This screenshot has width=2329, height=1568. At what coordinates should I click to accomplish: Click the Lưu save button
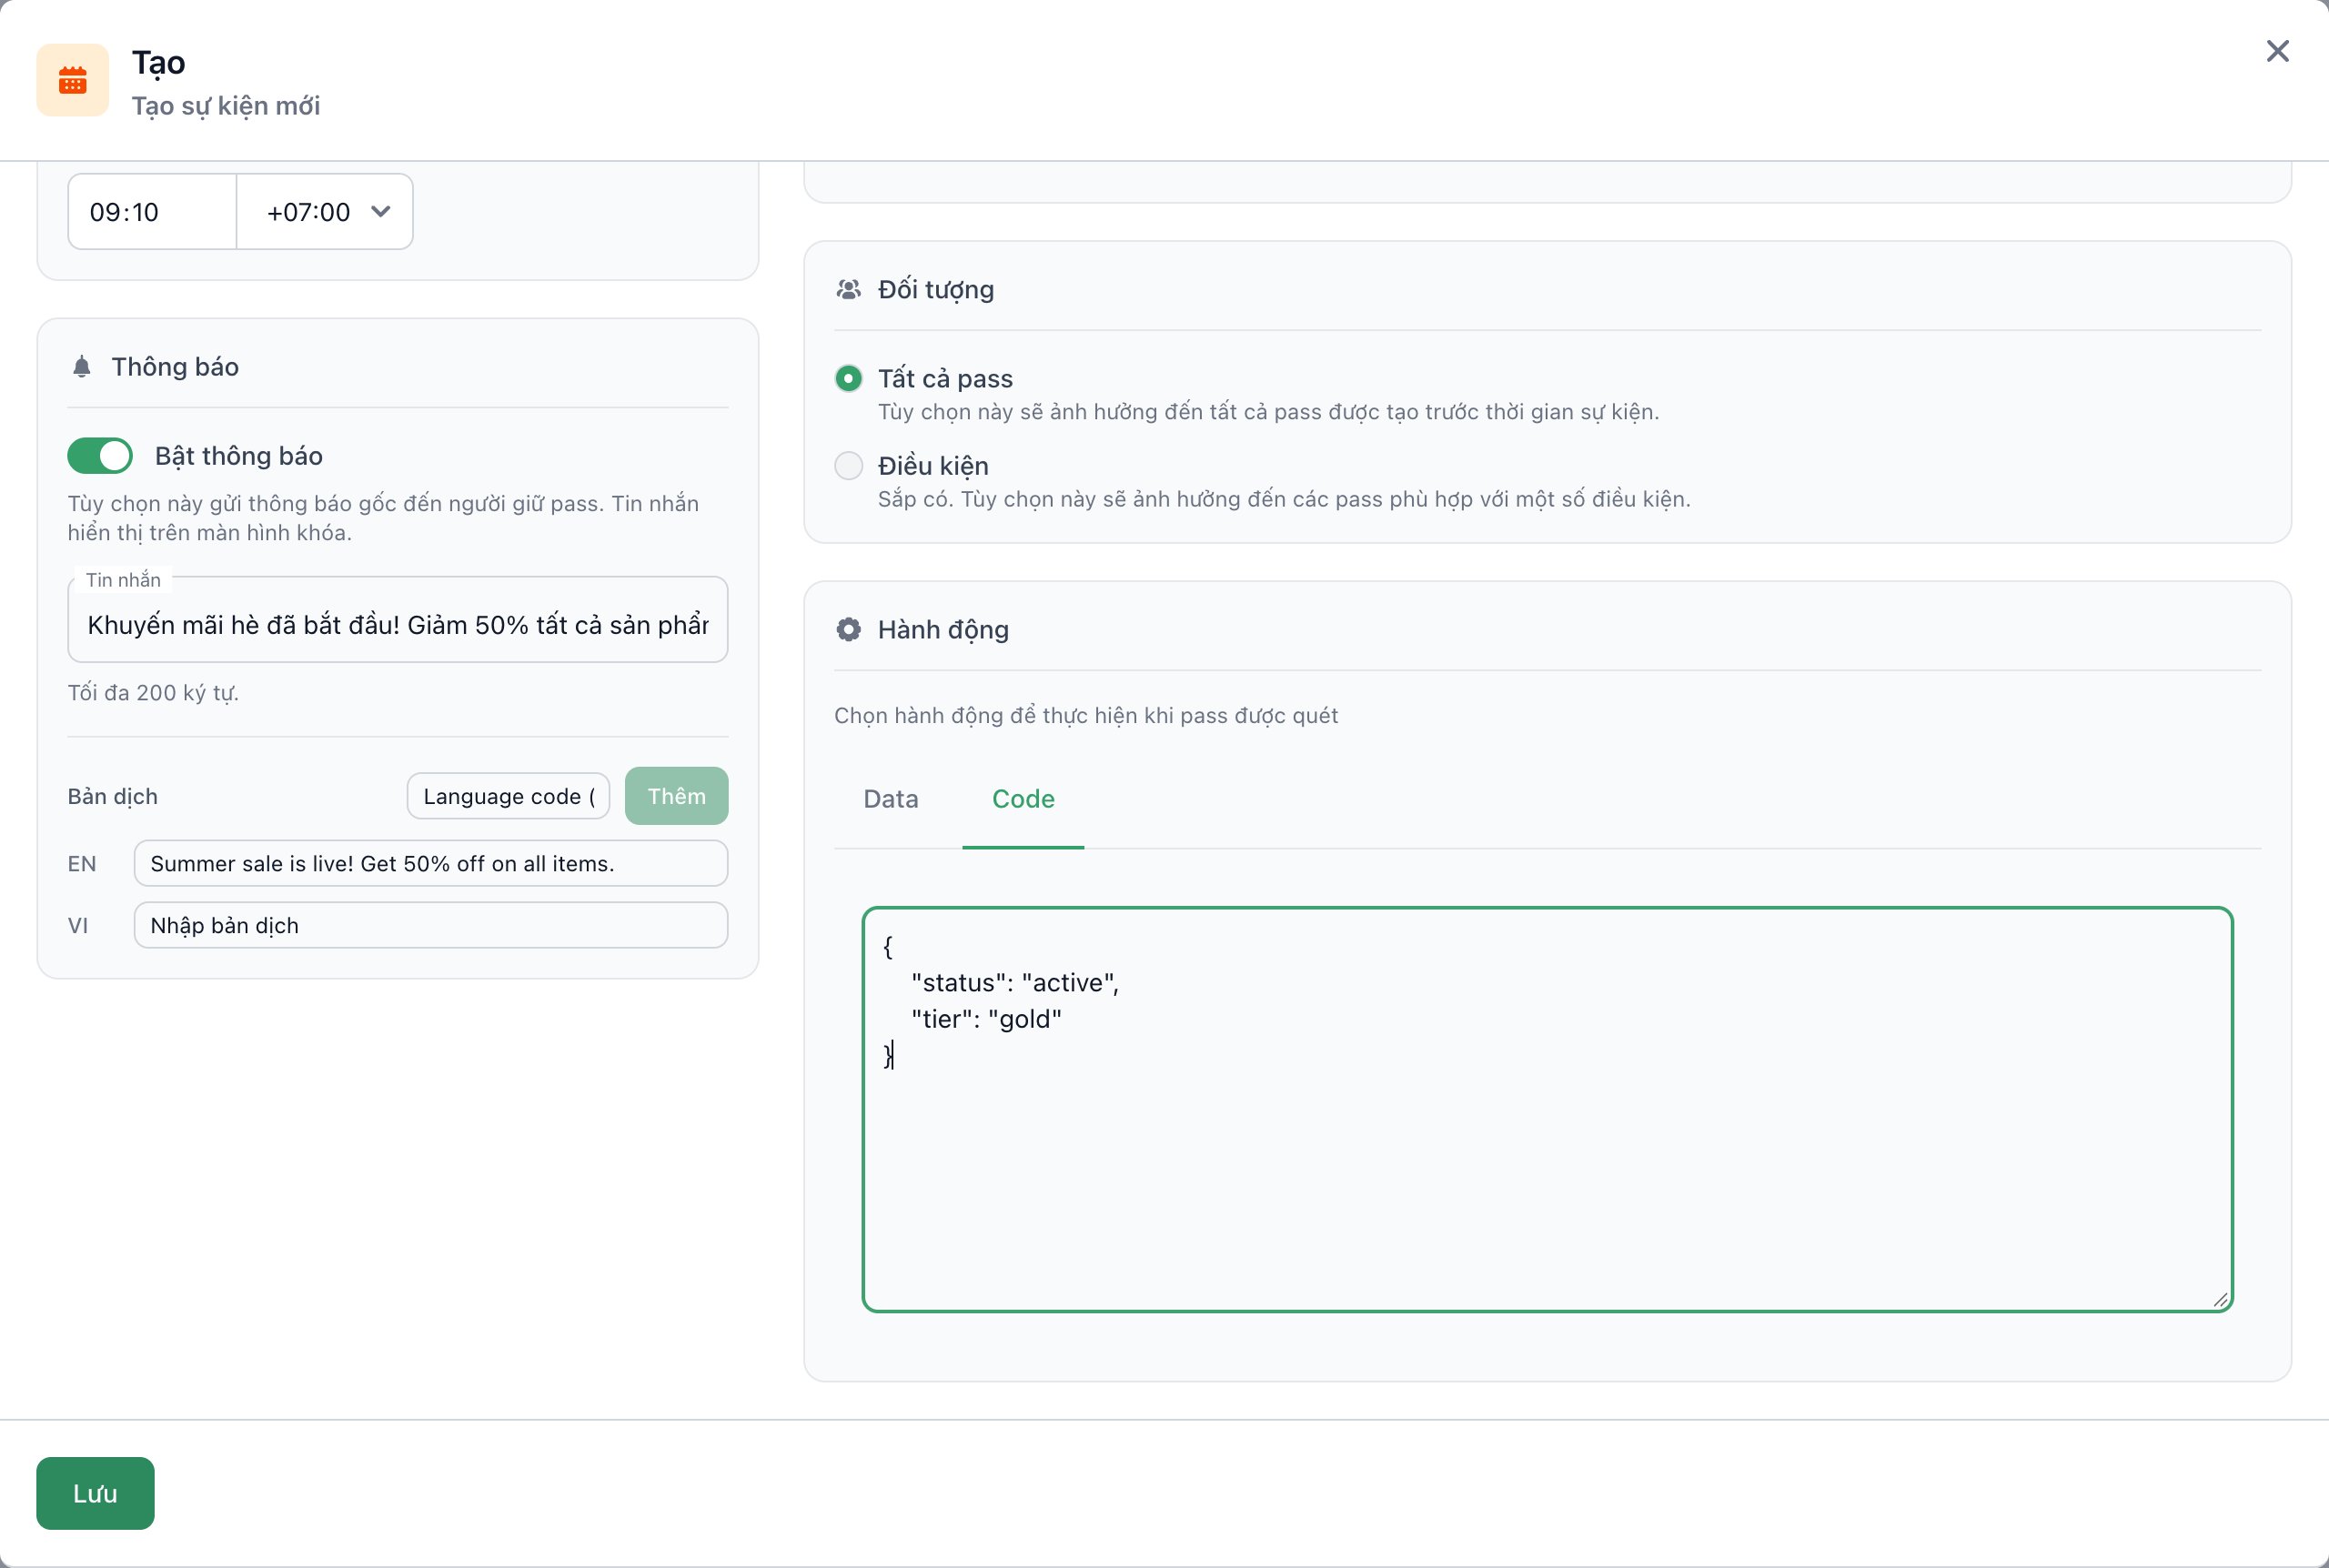tap(95, 1493)
